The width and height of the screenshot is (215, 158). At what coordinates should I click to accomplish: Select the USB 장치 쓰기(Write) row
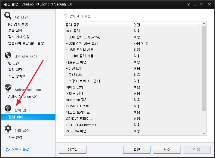tap(133, 37)
